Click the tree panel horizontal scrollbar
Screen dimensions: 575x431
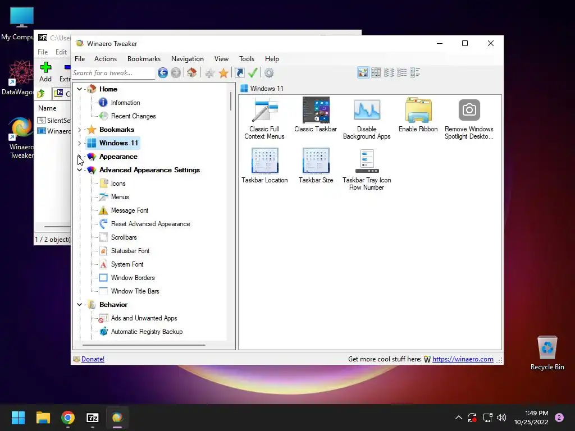(x=144, y=345)
